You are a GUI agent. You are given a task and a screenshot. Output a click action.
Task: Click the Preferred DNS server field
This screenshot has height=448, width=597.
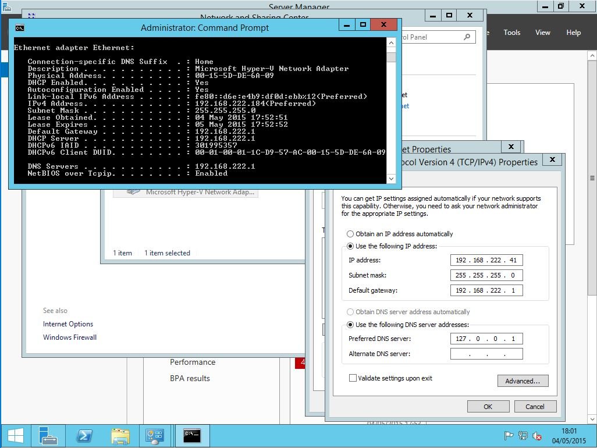(x=486, y=339)
